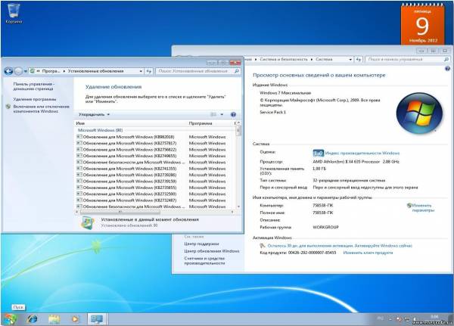Open the Start menu orb
The width and height of the screenshot is (454, 326).
10,318
